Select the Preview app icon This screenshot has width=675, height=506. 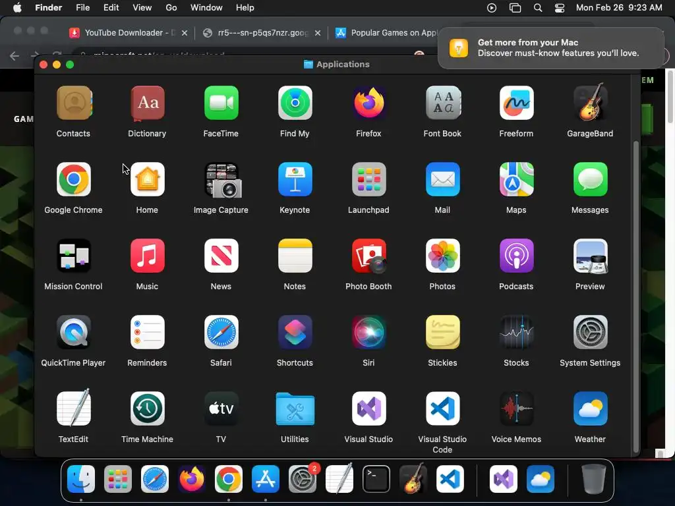click(590, 256)
